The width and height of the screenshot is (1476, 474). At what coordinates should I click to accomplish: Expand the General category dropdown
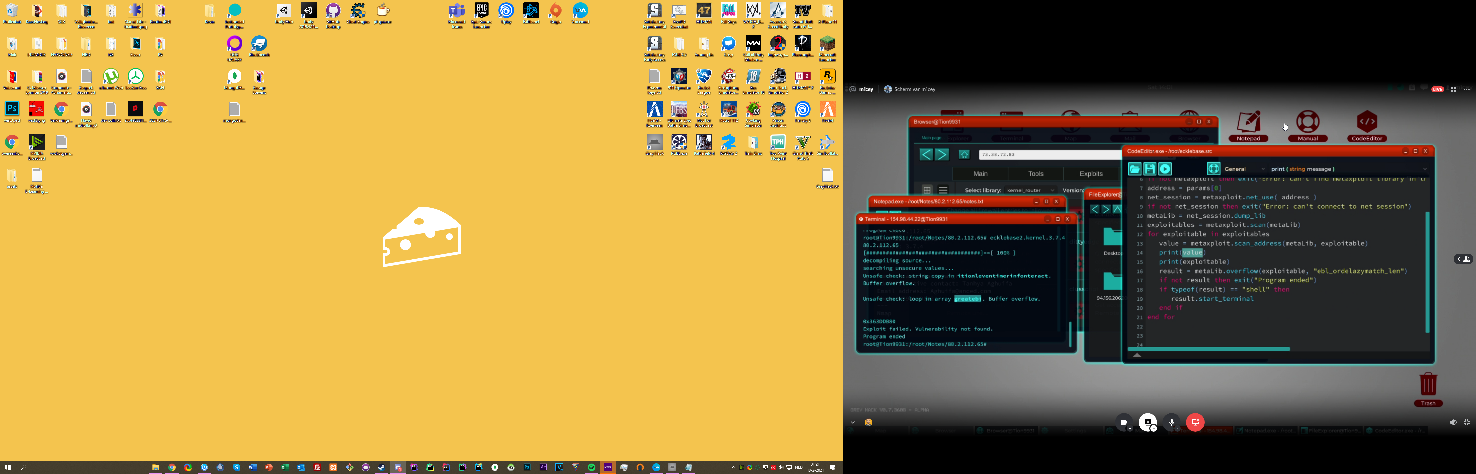pos(1244,169)
